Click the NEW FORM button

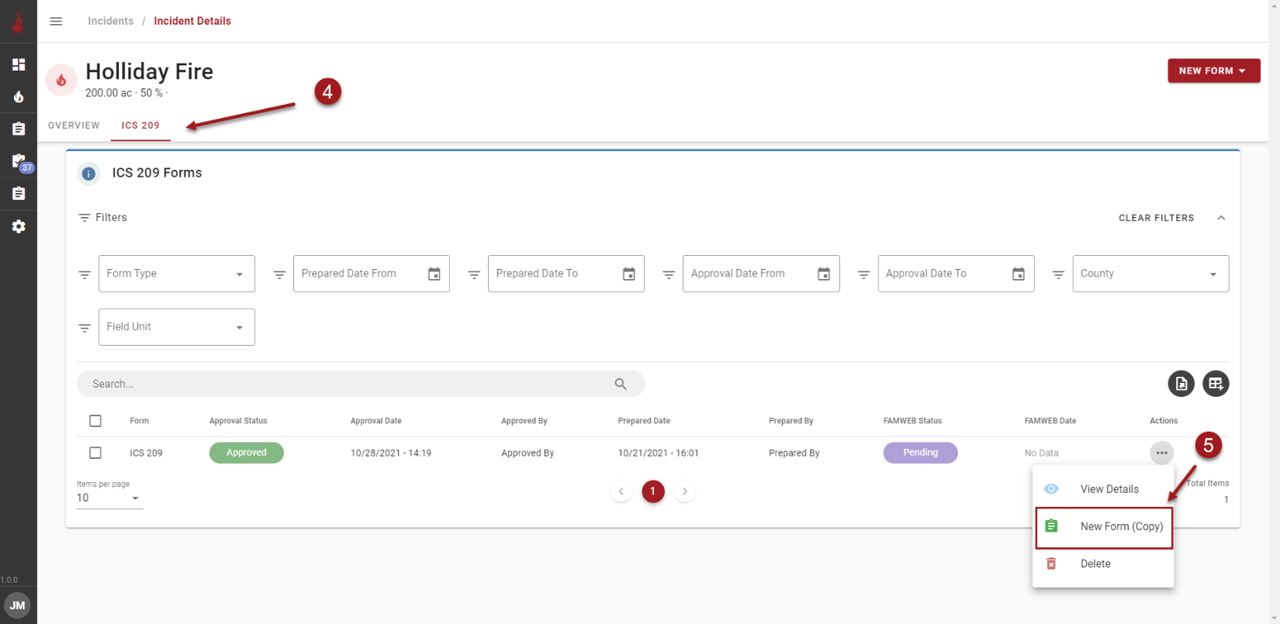pyautogui.click(x=1213, y=71)
